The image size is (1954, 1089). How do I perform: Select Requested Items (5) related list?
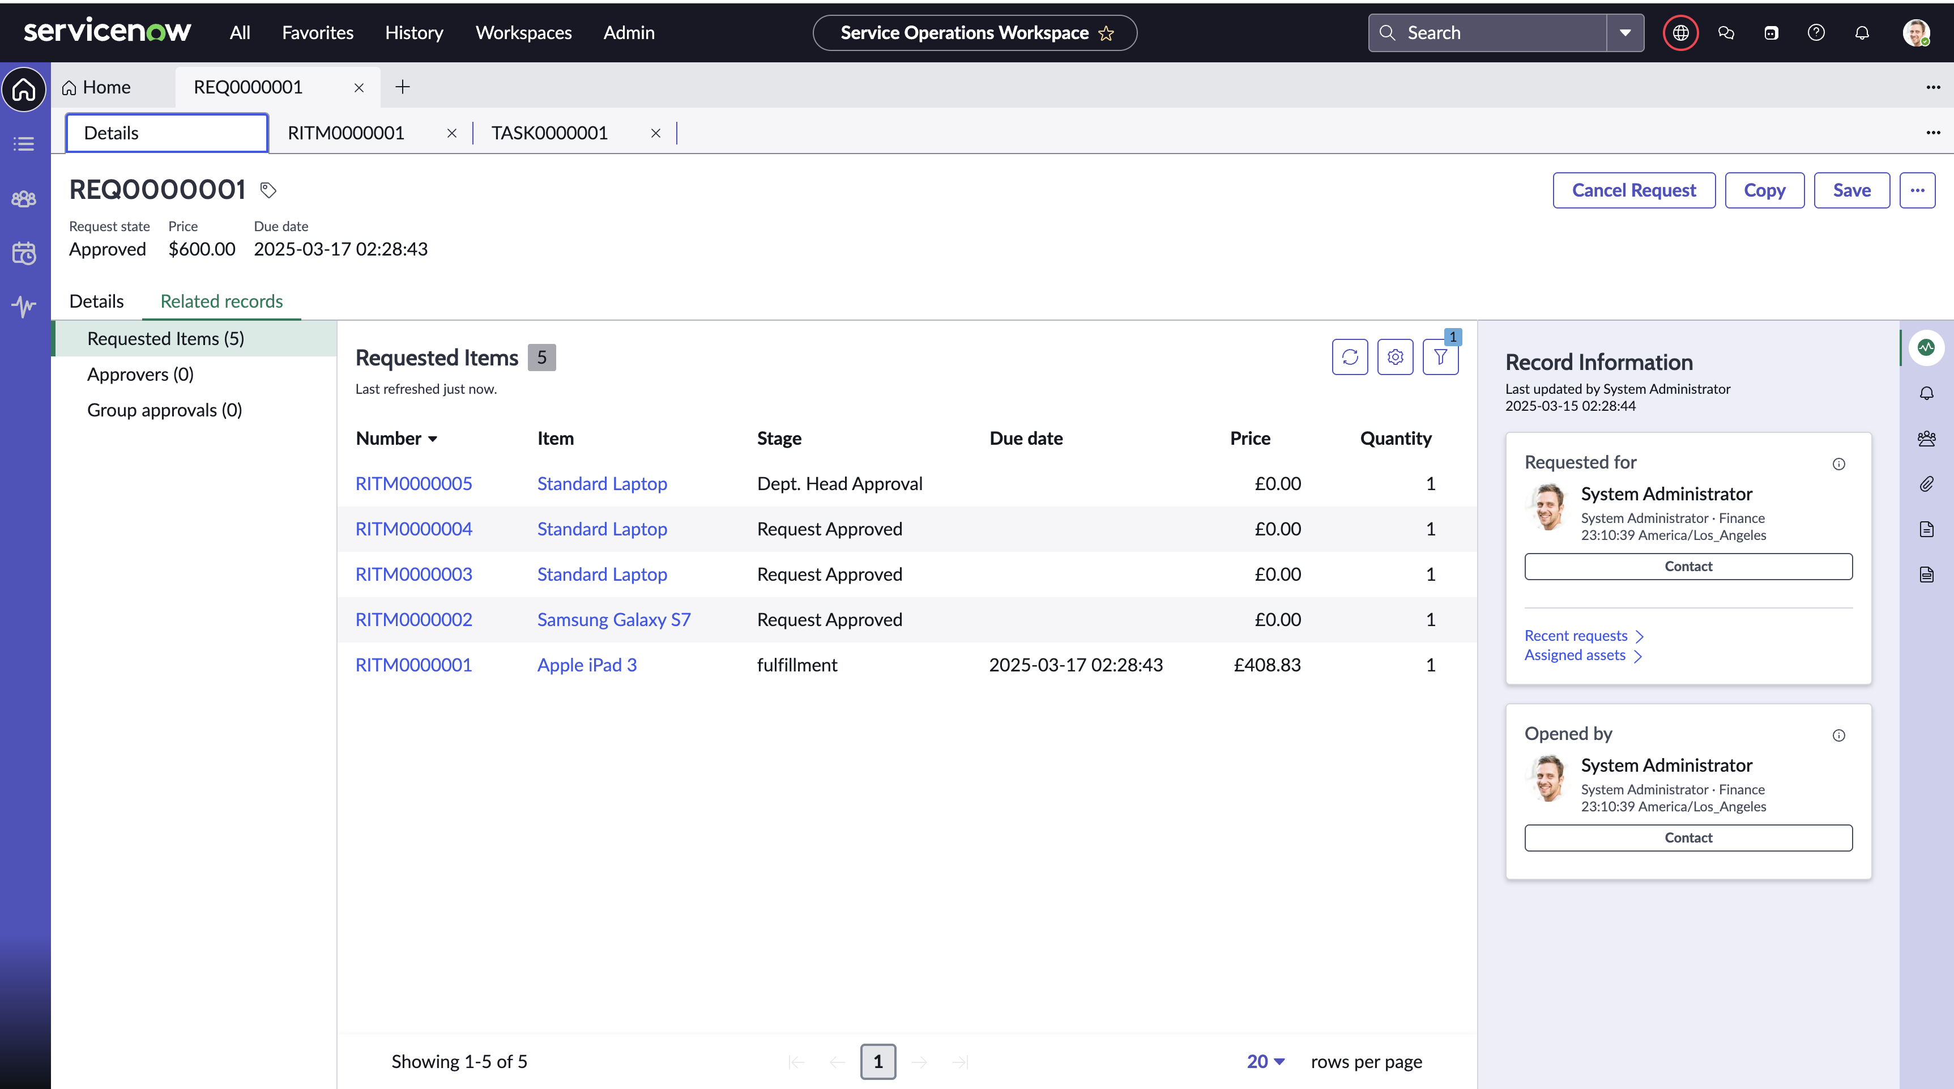[x=194, y=339]
